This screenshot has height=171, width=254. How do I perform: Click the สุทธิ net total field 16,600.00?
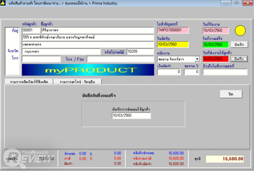click(225, 159)
